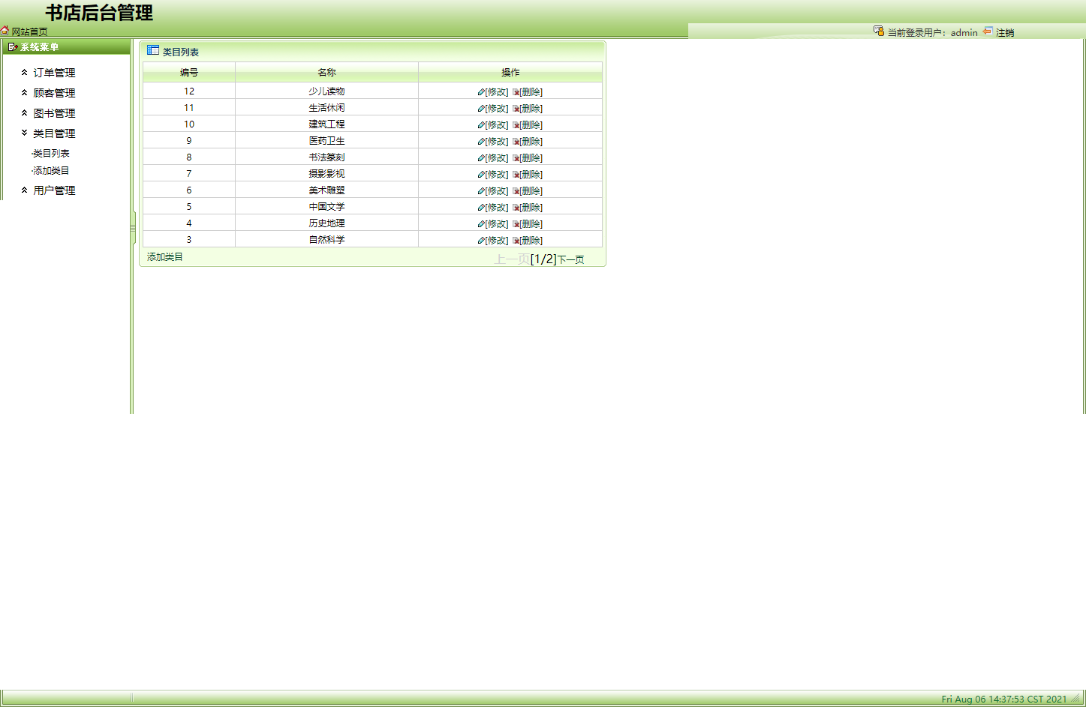Open the 订单管理 menu section

(x=54, y=73)
